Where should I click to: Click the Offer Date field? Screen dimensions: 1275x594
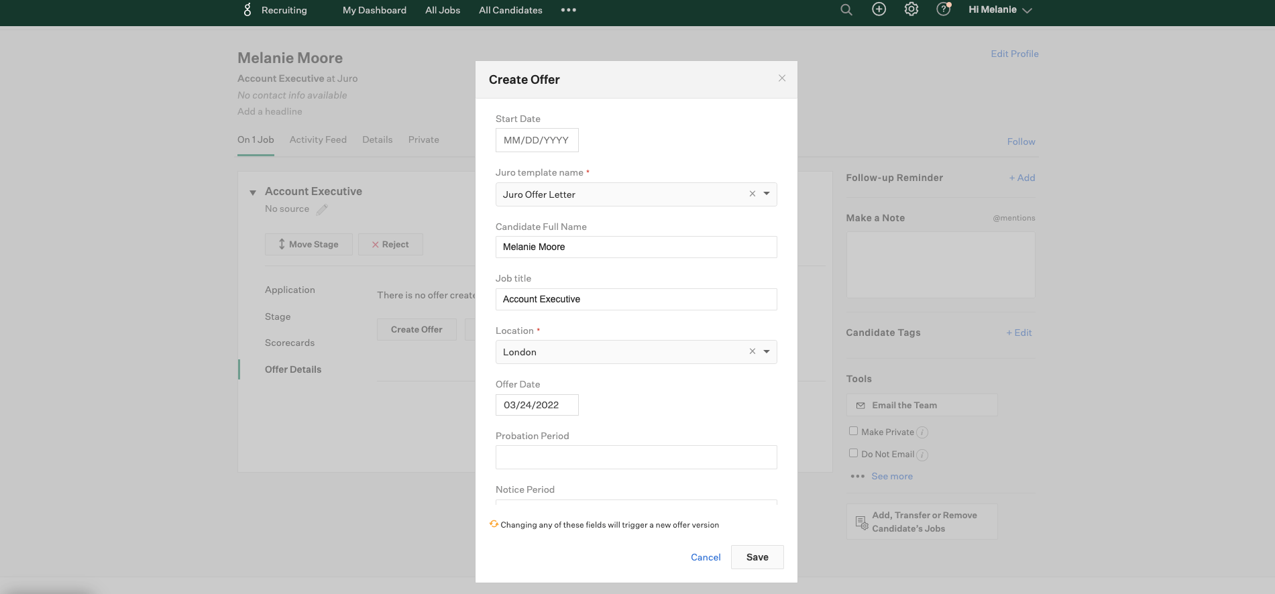(537, 405)
